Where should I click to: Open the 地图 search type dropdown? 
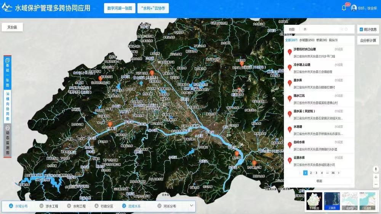pyautogui.click(x=292, y=29)
